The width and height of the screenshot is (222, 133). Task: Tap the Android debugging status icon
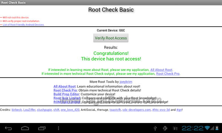165,128
